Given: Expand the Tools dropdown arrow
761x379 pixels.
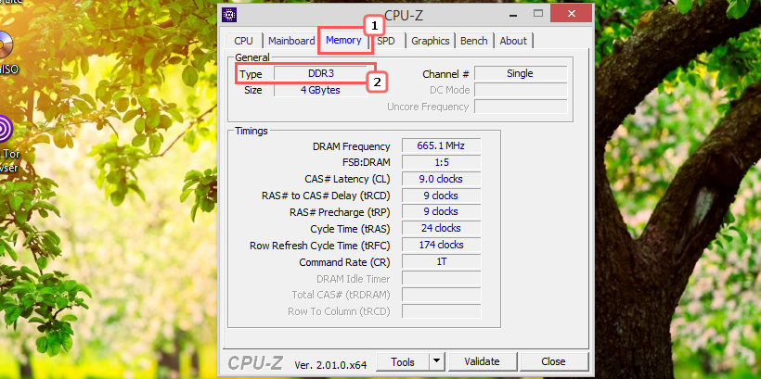Looking at the screenshot, I should point(437,361).
